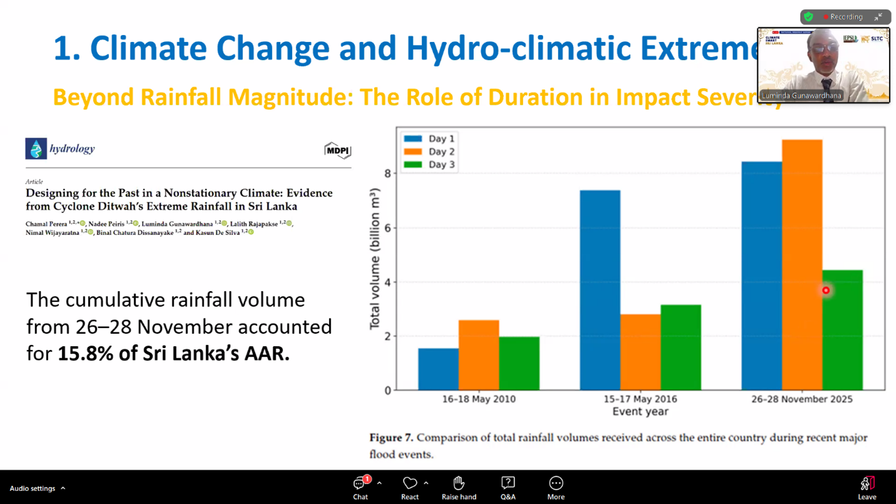Click the React heart icon

coord(410,483)
